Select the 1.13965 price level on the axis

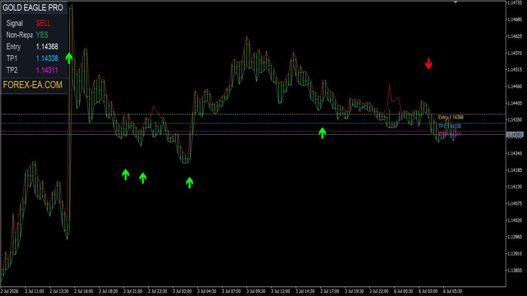(x=514, y=237)
